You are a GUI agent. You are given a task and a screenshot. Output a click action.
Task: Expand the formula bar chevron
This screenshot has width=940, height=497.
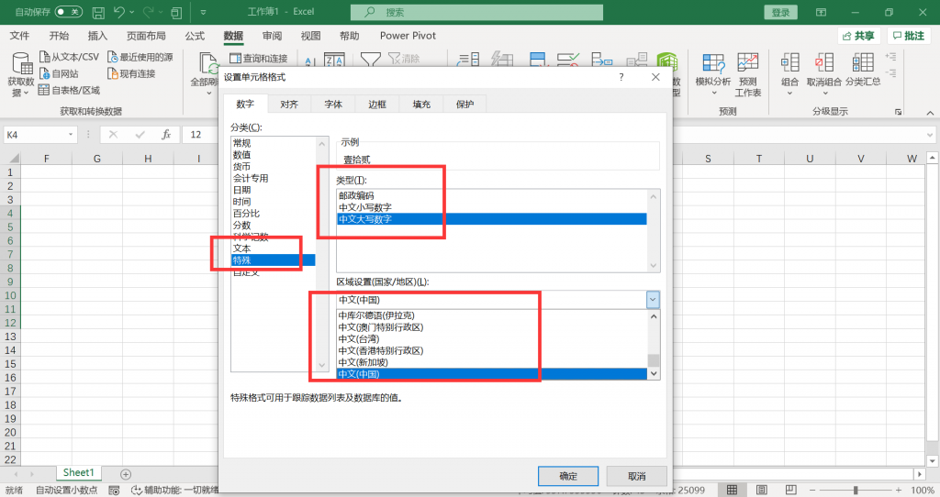click(x=930, y=135)
